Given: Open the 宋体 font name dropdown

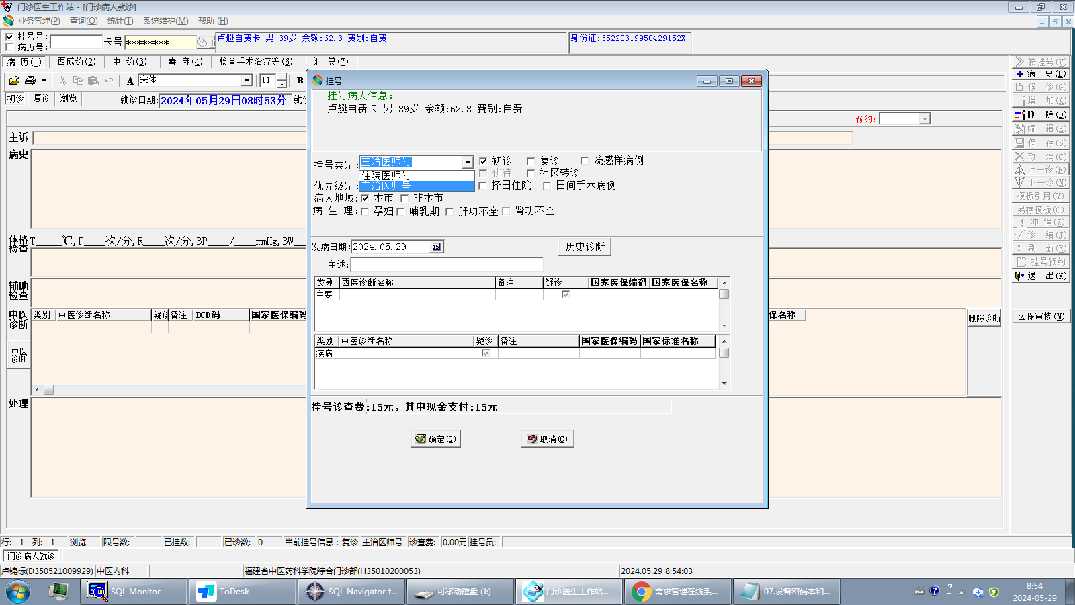Looking at the screenshot, I should pyautogui.click(x=247, y=81).
